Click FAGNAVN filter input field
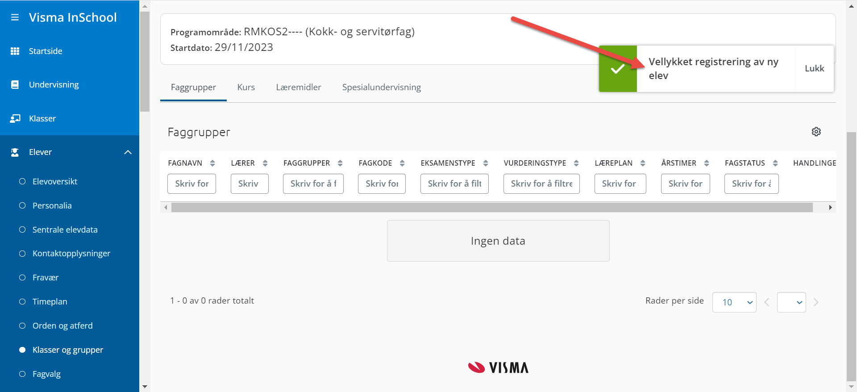The height and width of the screenshot is (392, 857). [x=191, y=183]
